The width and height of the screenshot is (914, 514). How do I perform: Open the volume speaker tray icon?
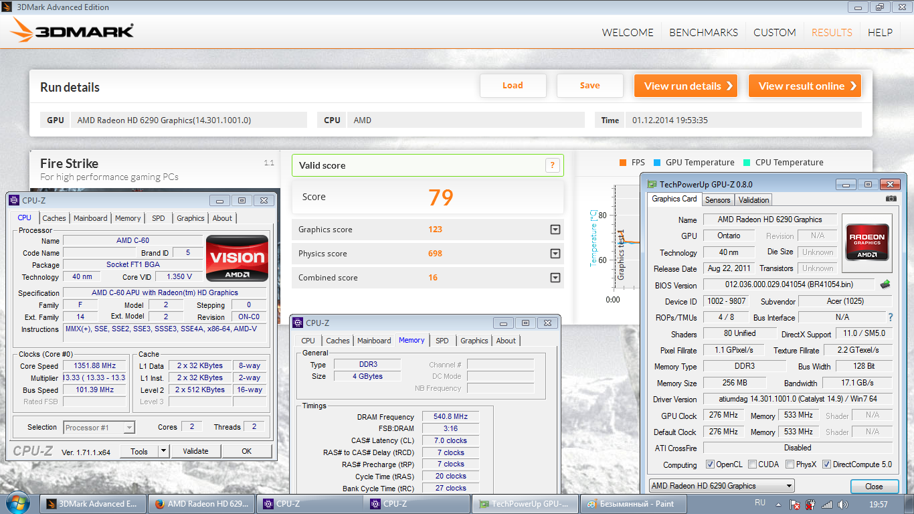point(843,504)
